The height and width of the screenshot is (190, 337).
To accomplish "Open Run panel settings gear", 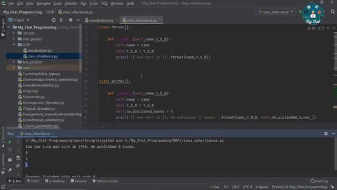I will click(326, 134).
